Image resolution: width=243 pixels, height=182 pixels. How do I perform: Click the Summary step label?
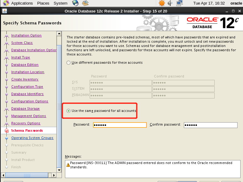[x=19, y=152]
